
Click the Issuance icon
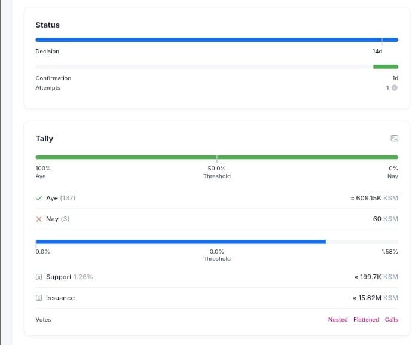pyautogui.click(x=39, y=298)
